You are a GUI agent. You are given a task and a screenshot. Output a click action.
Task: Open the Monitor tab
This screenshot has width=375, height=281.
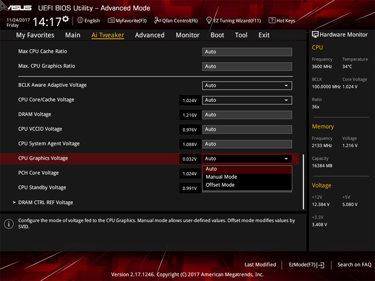coord(187,35)
